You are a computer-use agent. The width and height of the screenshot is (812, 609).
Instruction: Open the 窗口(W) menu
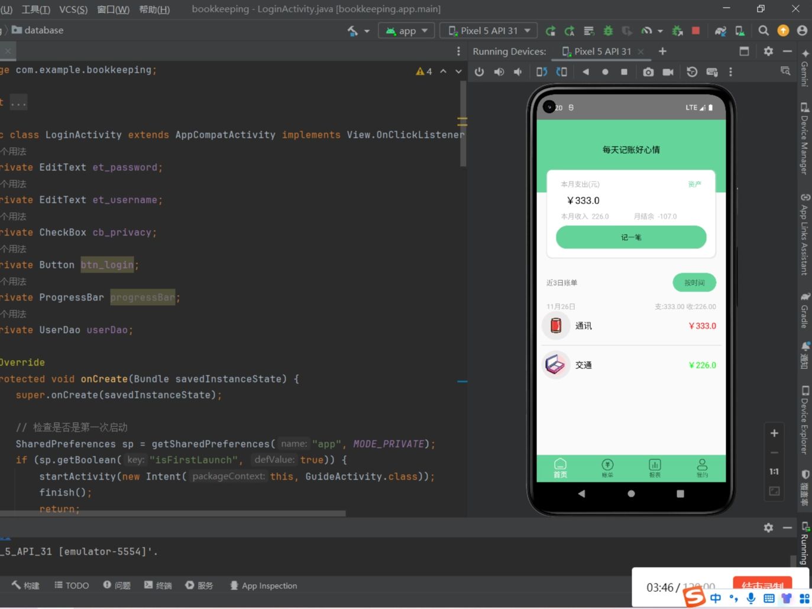pos(113,9)
